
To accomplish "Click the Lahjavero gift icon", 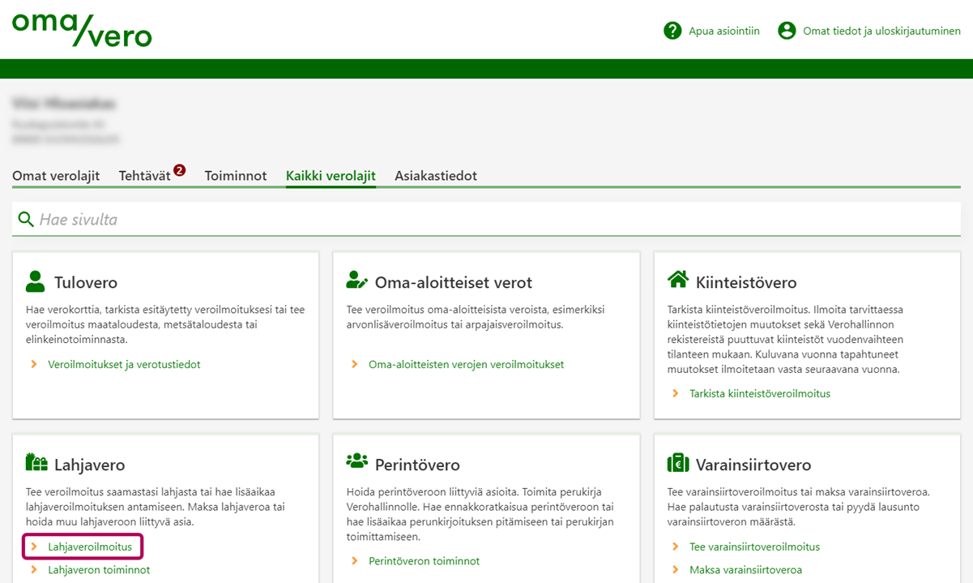I will coord(36,463).
